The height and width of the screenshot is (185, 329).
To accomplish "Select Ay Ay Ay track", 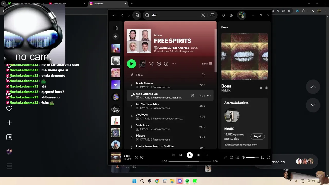I will 170,116.
